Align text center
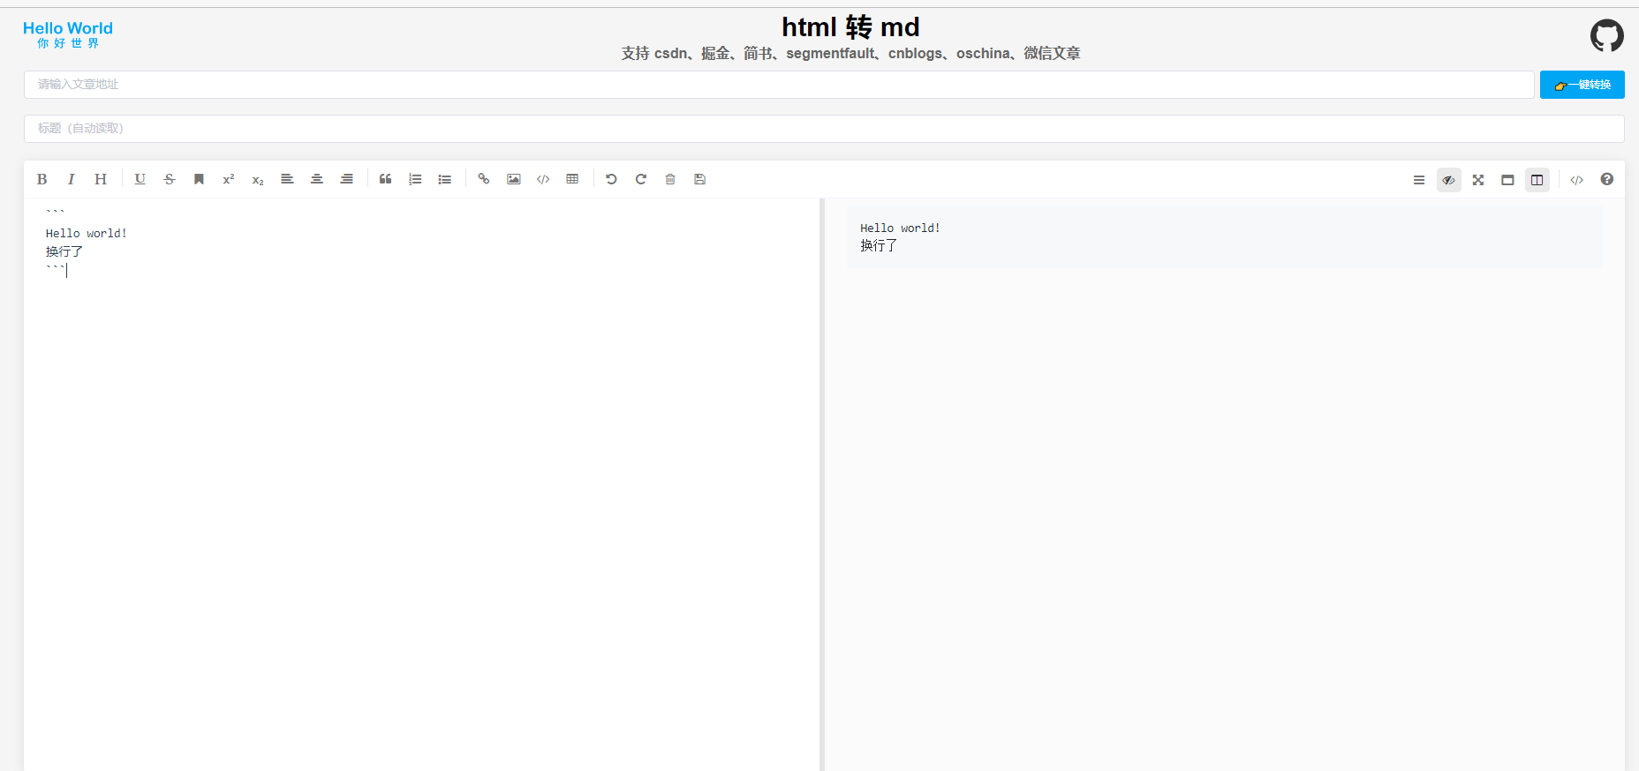Image resolution: width=1639 pixels, height=771 pixels. tap(317, 179)
